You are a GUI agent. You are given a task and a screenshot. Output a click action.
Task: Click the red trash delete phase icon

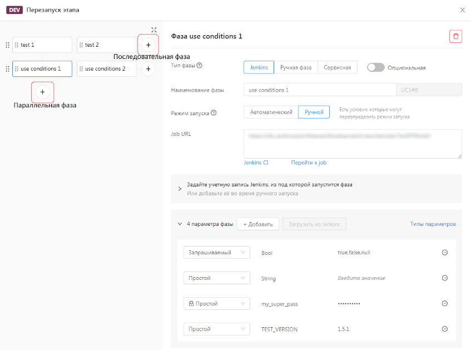tap(456, 36)
